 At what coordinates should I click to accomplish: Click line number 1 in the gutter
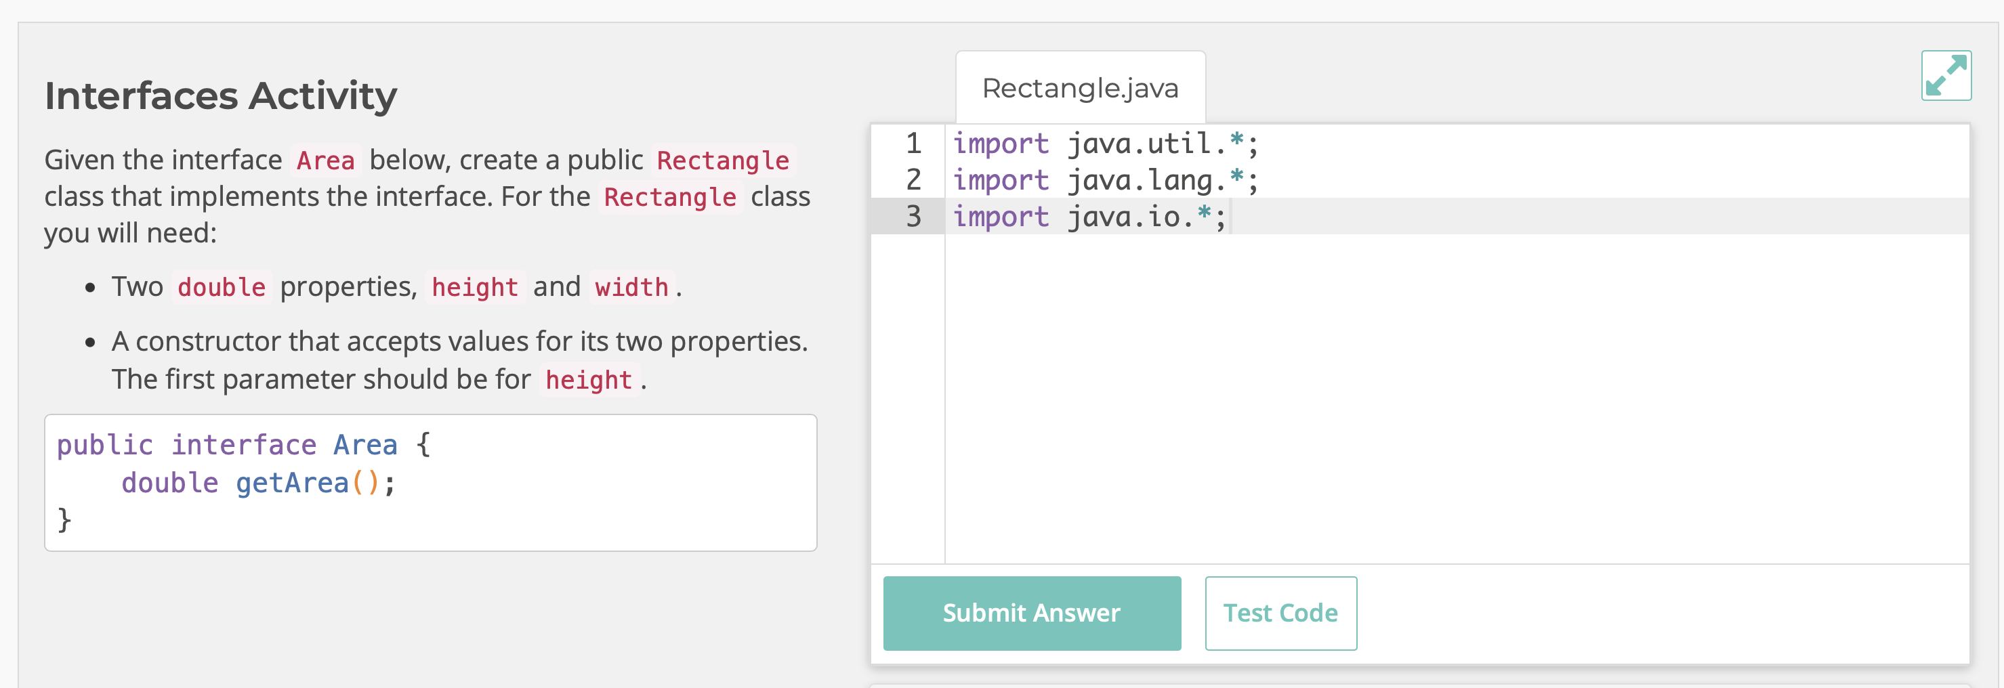pos(913,143)
